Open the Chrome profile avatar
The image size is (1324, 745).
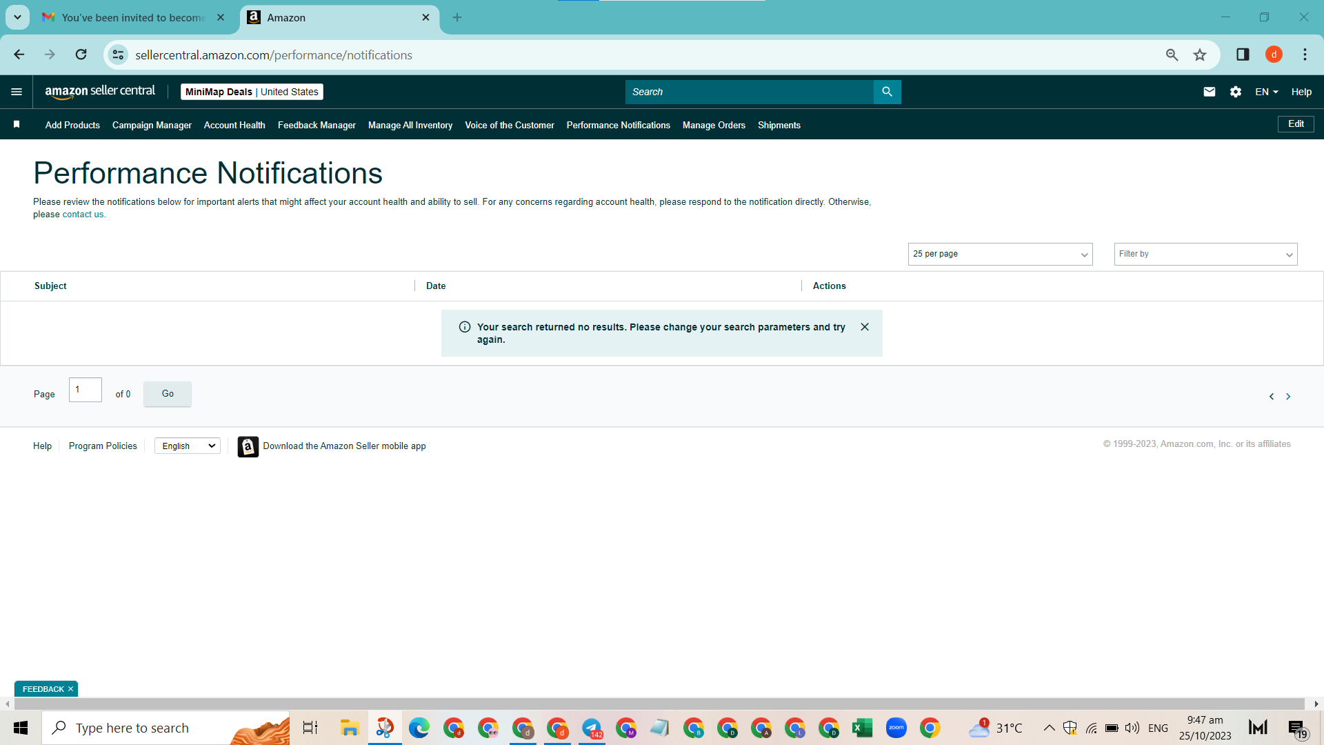(x=1274, y=54)
